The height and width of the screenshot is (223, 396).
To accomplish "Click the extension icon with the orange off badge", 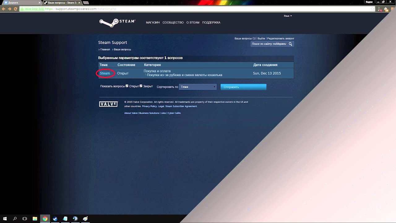I will pos(386,9).
